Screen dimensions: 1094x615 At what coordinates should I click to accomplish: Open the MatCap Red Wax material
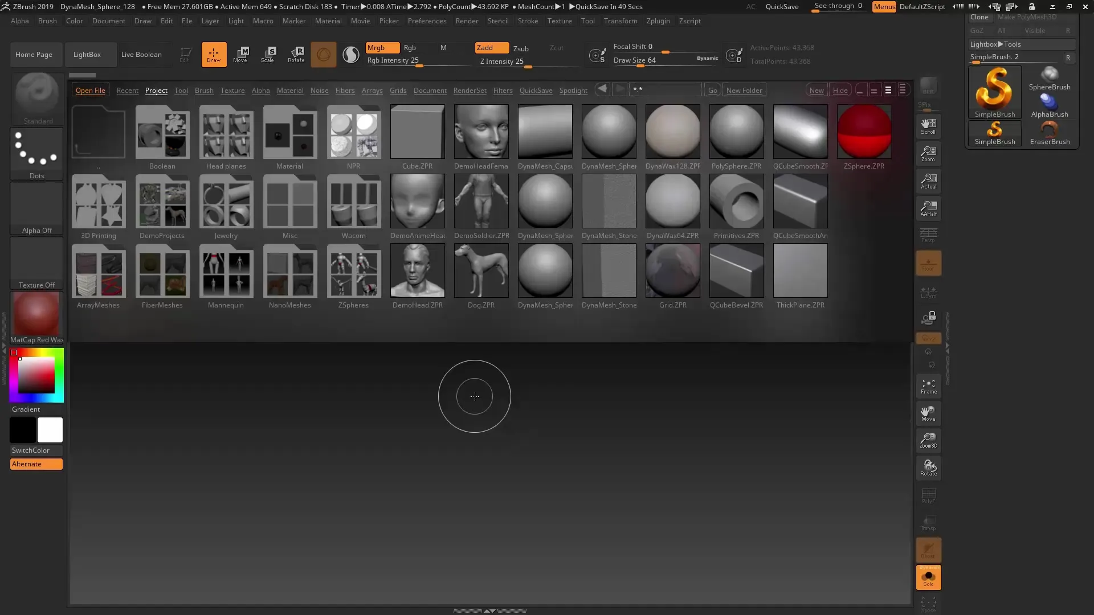pyautogui.click(x=37, y=318)
